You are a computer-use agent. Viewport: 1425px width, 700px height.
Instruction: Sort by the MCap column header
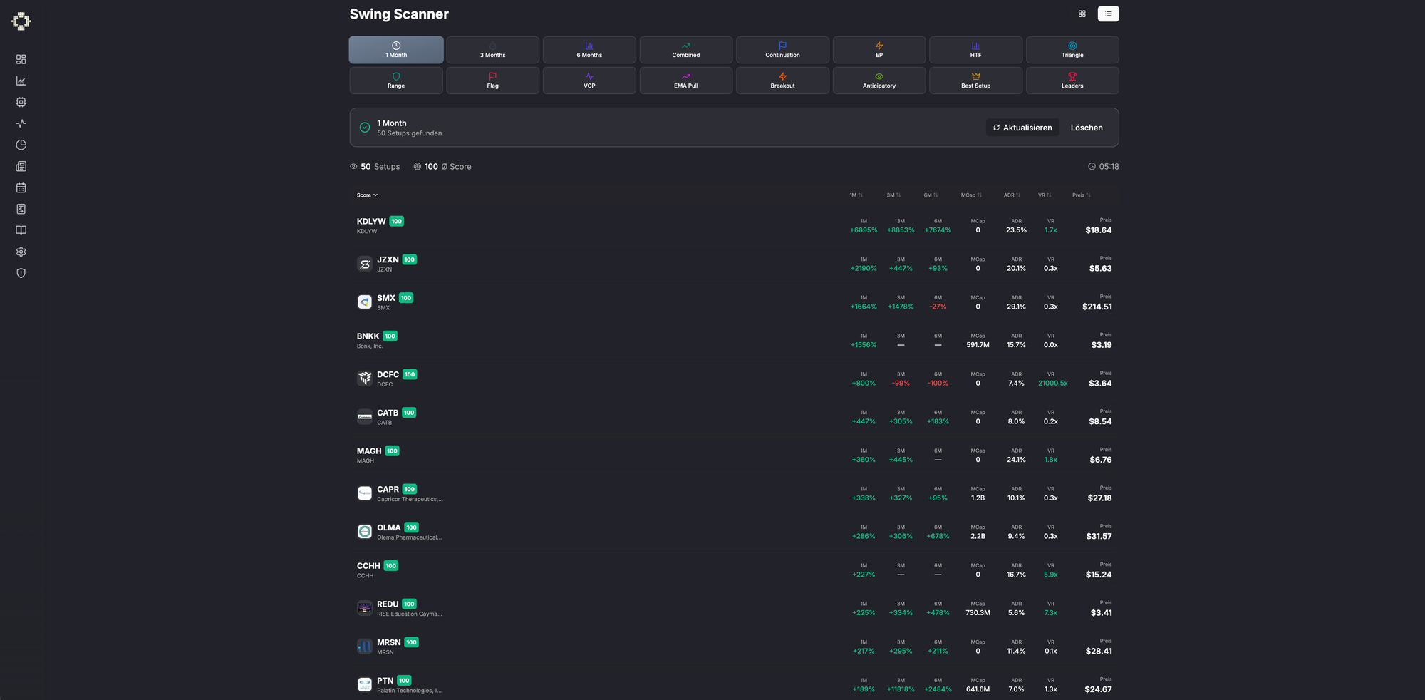970,195
